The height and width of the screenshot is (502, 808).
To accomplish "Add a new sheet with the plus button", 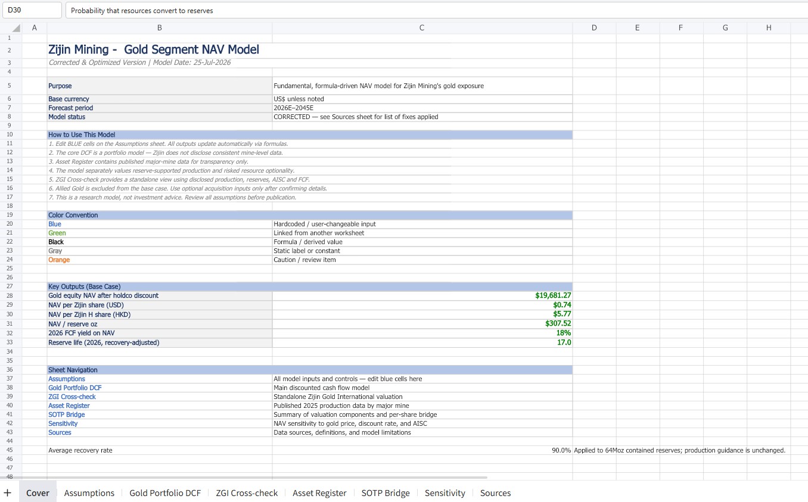I will click(x=8, y=492).
